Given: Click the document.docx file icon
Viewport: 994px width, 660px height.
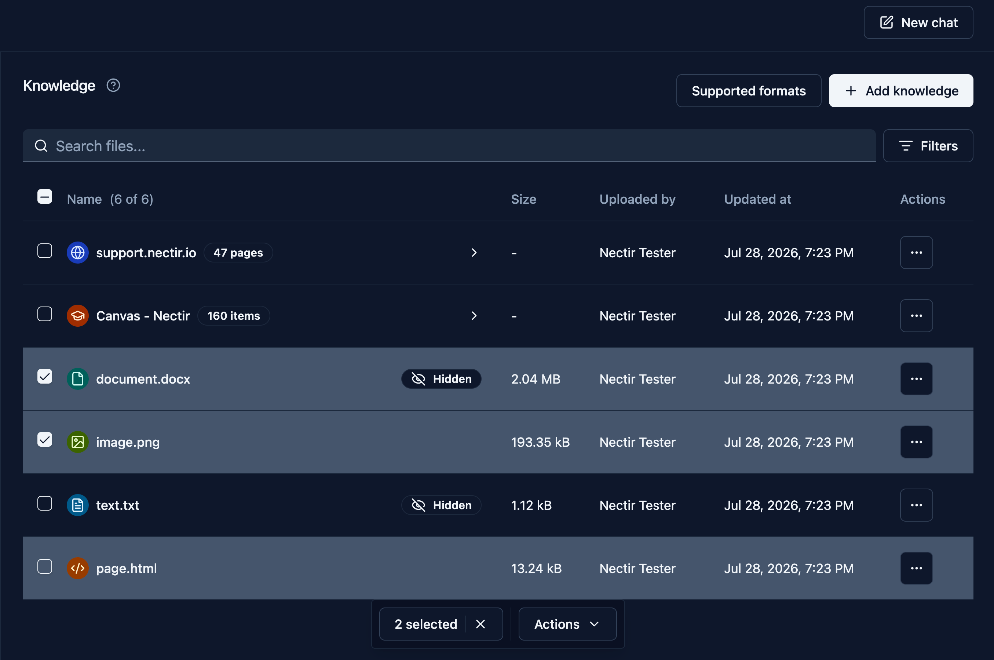Looking at the screenshot, I should point(78,379).
